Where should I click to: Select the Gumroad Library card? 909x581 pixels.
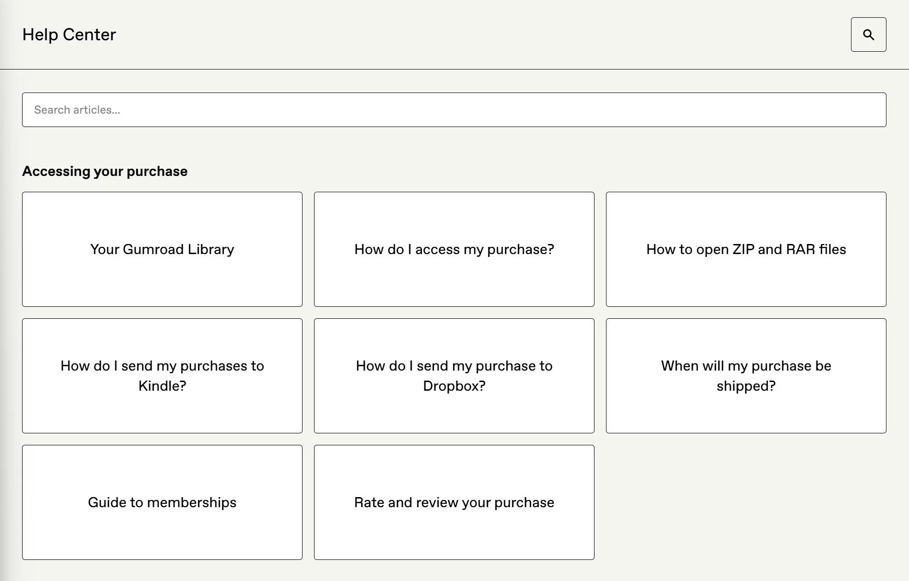pos(162,249)
